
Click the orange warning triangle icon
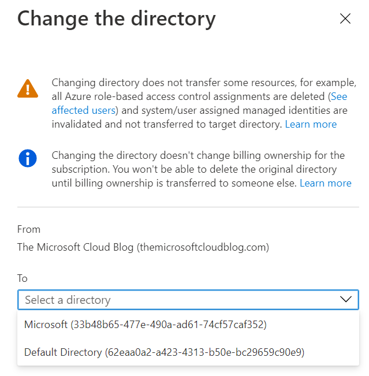[28, 88]
